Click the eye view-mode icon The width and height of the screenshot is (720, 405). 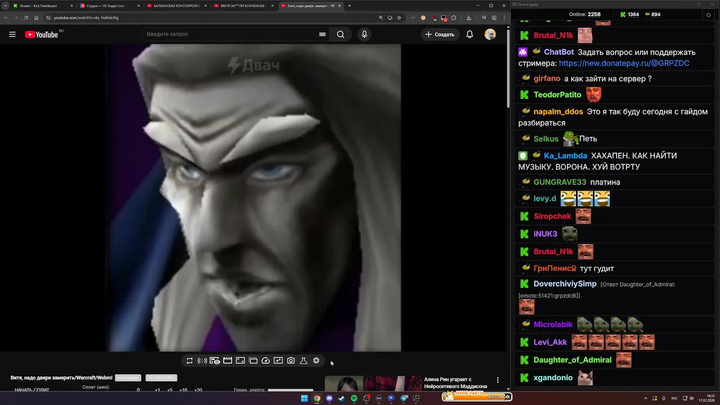coord(215,361)
